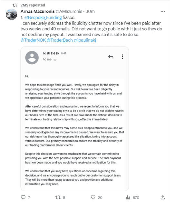The height and width of the screenshot is (202, 175).
Task: Open the @AMazuronis handle link
Action: pos(69,11)
